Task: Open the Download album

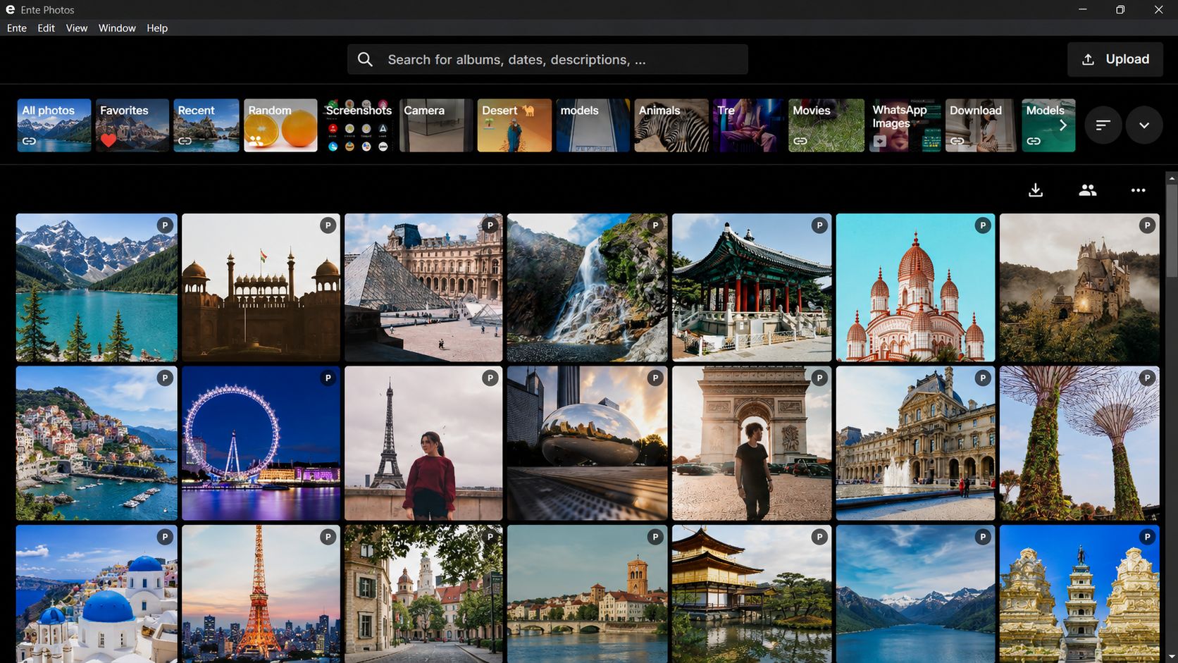Action: click(981, 125)
